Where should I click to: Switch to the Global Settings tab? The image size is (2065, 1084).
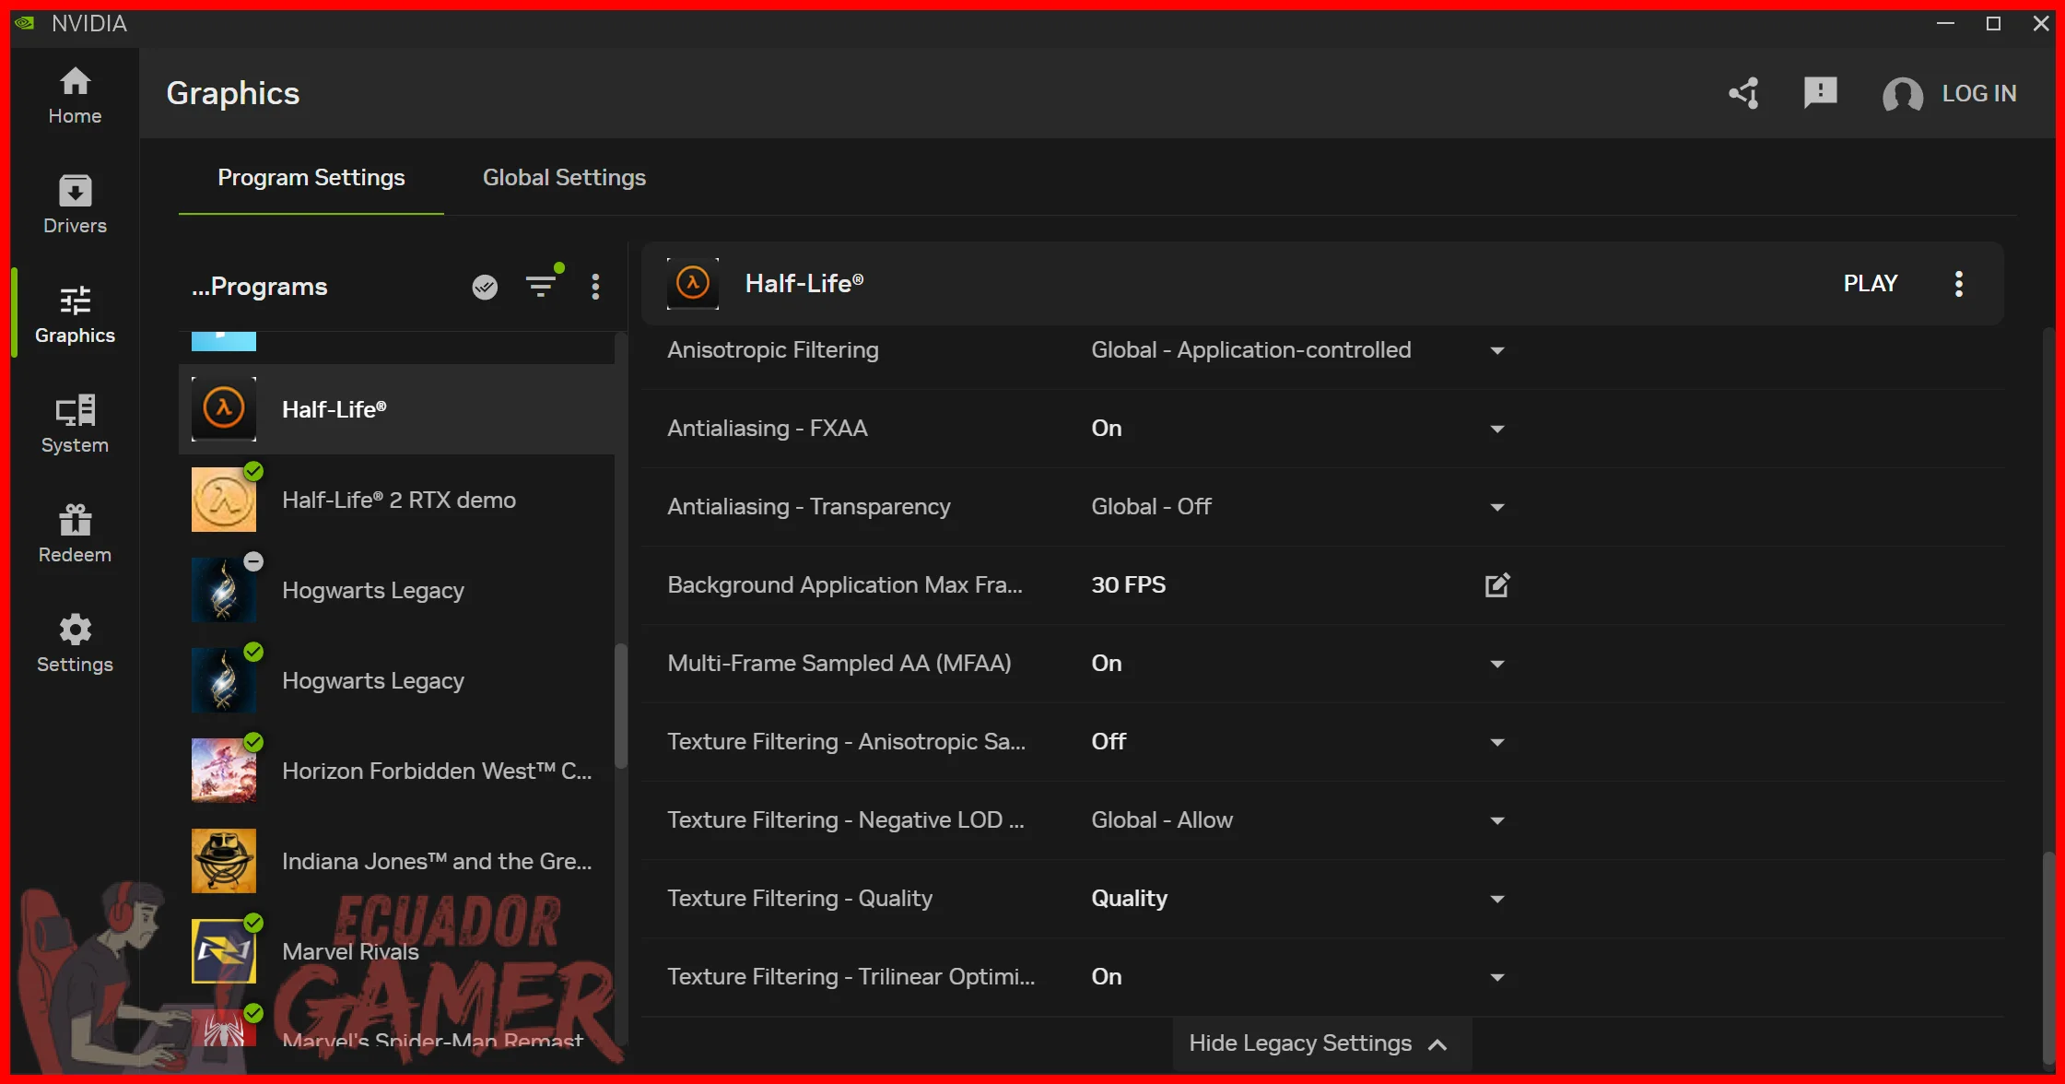[564, 178]
